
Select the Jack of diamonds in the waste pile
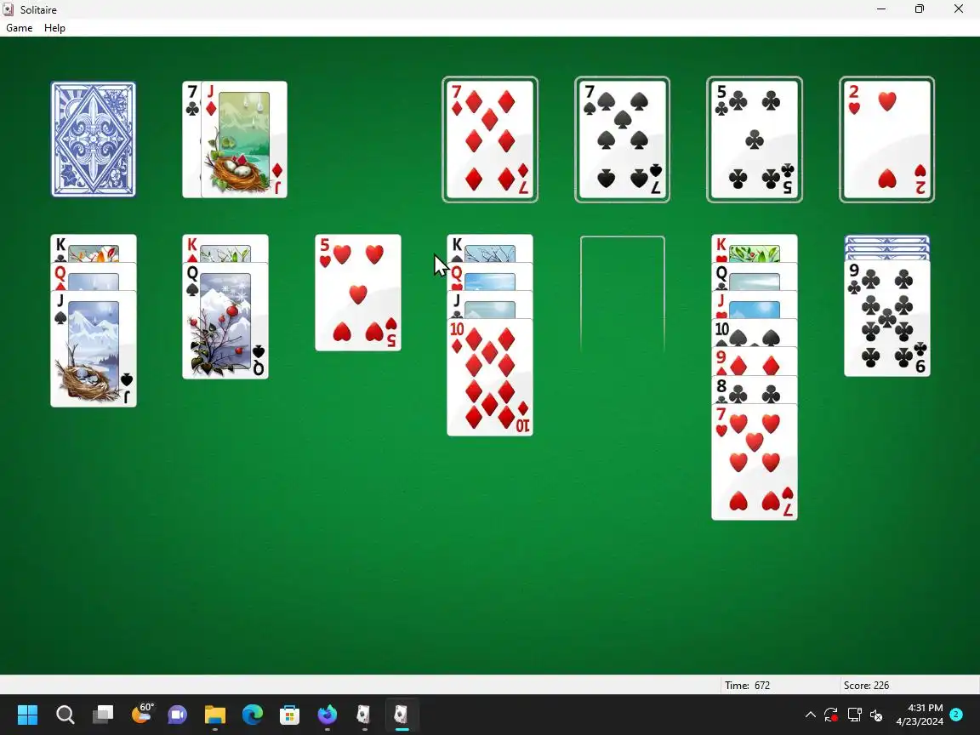click(244, 140)
